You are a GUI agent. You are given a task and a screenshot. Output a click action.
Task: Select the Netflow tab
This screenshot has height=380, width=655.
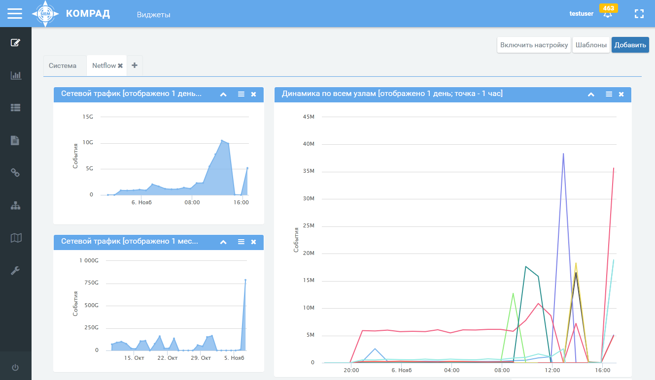coord(104,65)
